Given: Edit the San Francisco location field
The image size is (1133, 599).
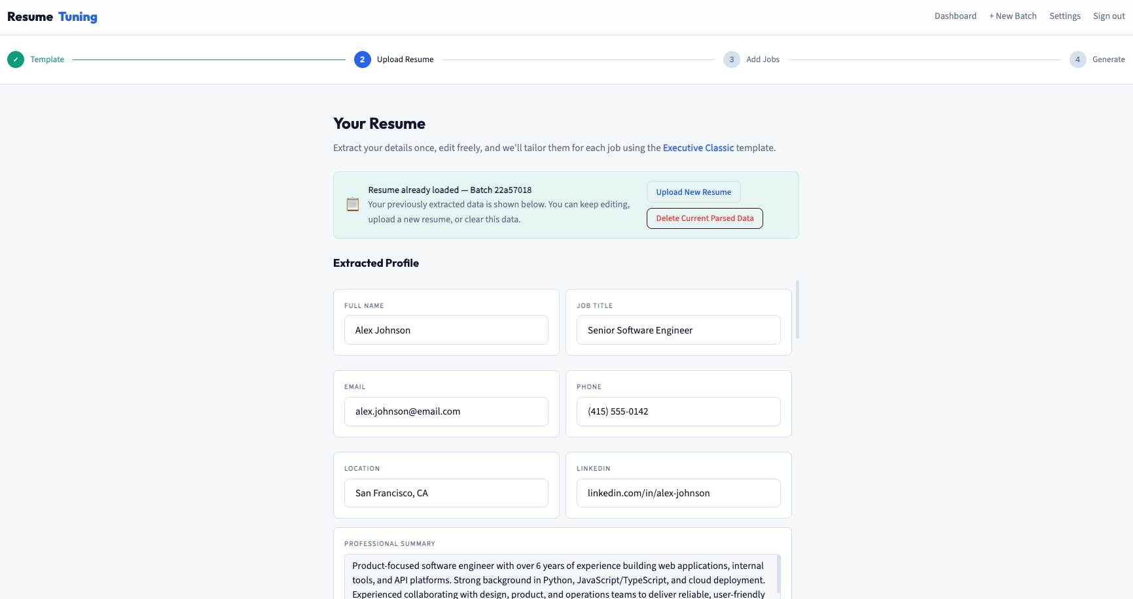Looking at the screenshot, I should pyautogui.click(x=446, y=493).
